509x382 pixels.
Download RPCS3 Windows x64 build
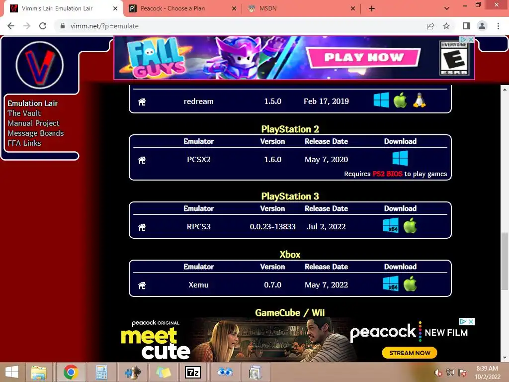[391, 225]
